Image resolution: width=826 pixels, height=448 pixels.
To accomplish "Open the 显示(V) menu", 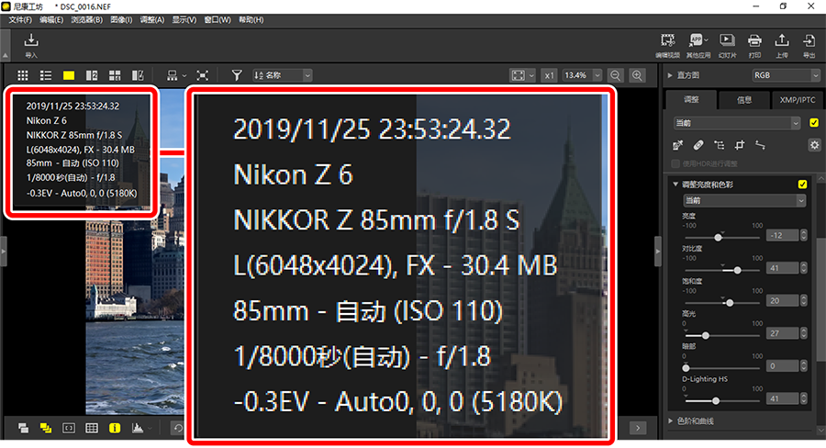I will tap(184, 19).
